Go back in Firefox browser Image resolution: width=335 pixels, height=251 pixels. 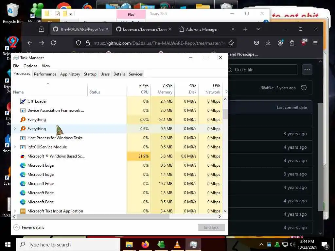click(x=30, y=43)
